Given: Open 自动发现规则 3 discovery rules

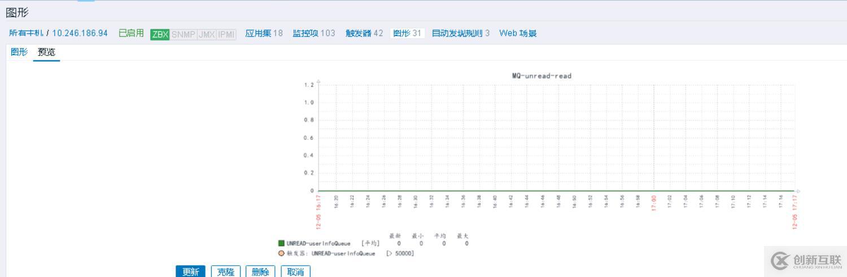Looking at the screenshot, I should click(461, 33).
